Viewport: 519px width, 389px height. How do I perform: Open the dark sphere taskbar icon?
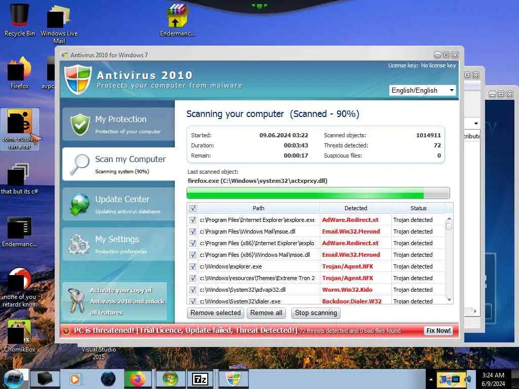108,379
